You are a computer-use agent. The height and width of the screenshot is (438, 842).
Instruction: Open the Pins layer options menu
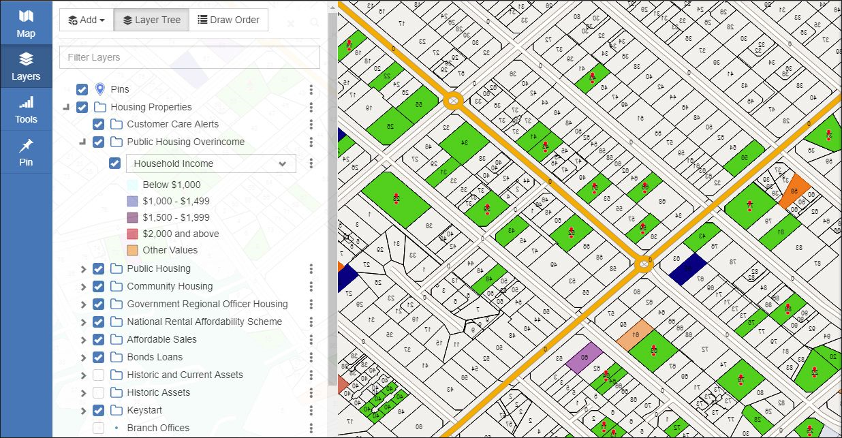311,89
